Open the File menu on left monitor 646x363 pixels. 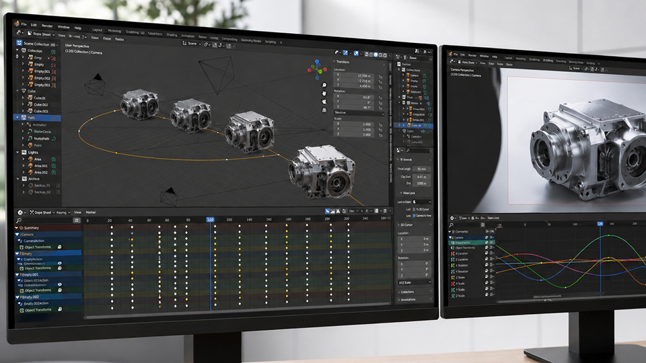point(24,24)
